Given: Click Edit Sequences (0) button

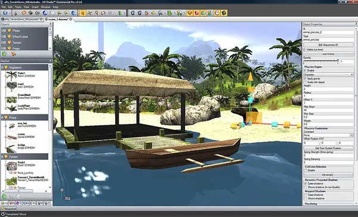Looking at the screenshot, I should pyautogui.click(x=328, y=45).
